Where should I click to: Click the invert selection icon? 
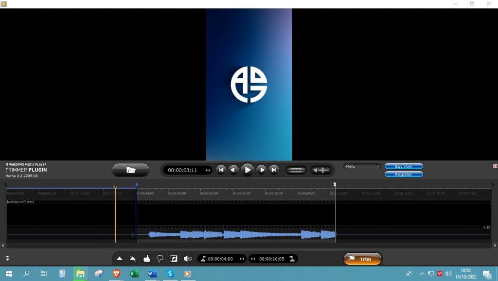(x=174, y=259)
